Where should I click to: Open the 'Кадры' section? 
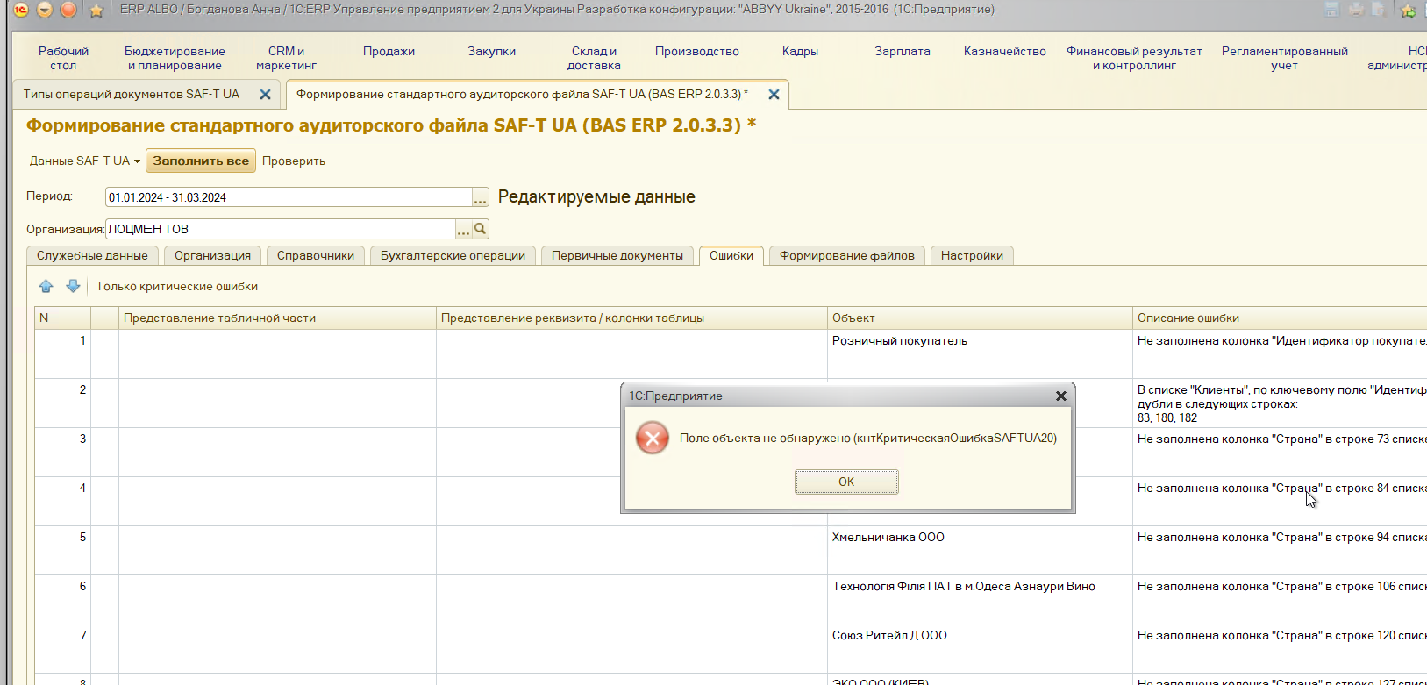pos(800,51)
